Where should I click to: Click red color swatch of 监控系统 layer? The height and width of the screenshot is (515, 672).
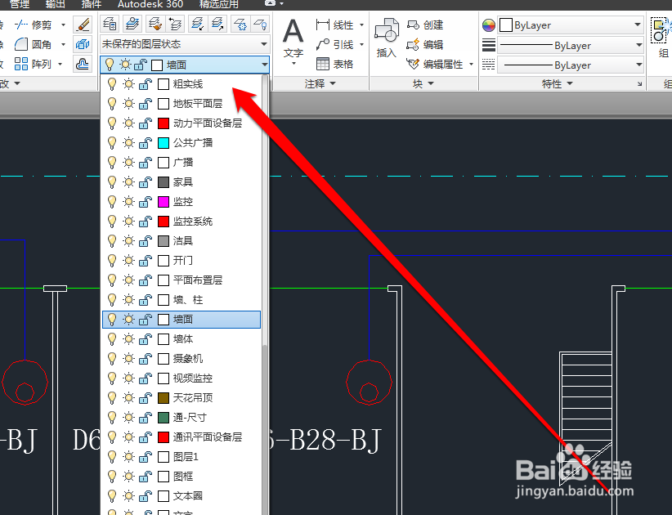pyautogui.click(x=164, y=222)
